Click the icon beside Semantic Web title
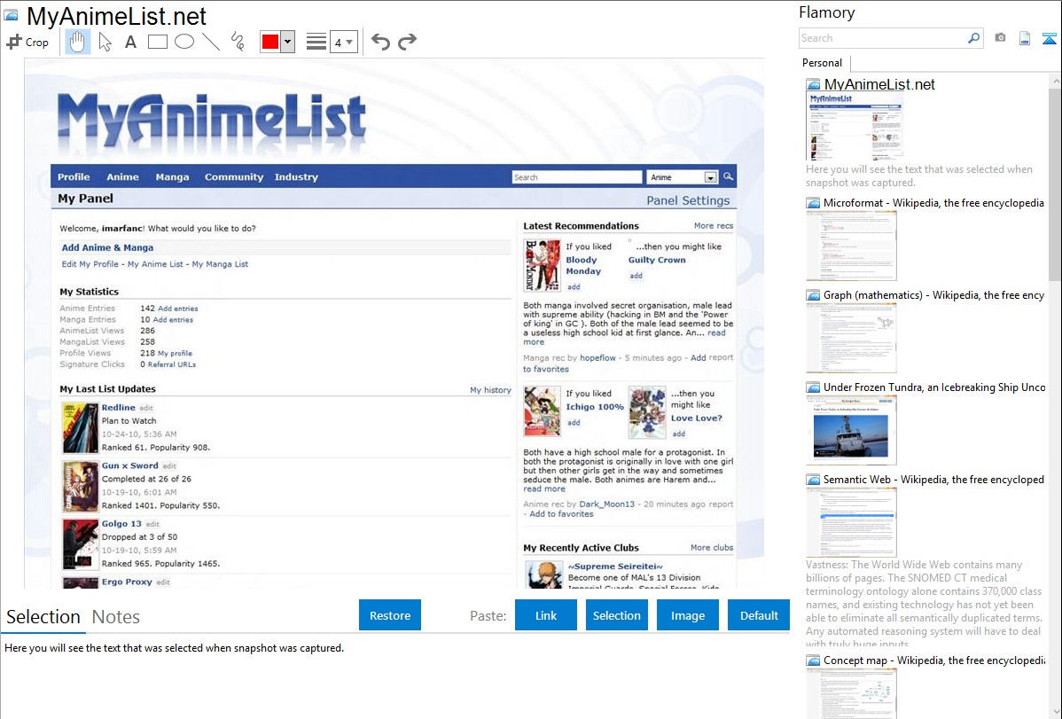Screen dimensions: 1062x719 [813, 479]
